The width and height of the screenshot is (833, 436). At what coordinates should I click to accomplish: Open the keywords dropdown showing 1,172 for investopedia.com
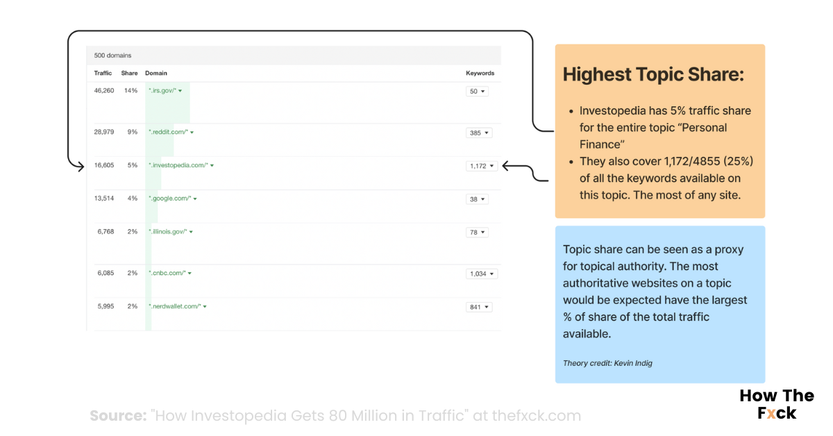(482, 166)
